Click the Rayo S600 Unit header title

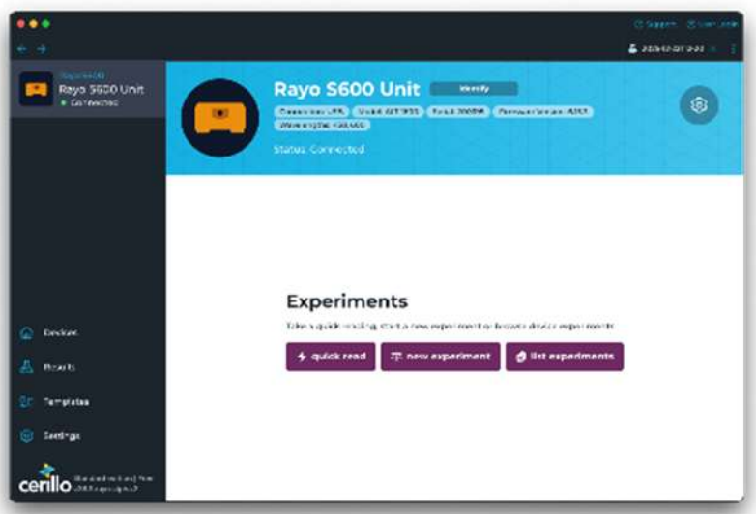(346, 89)
